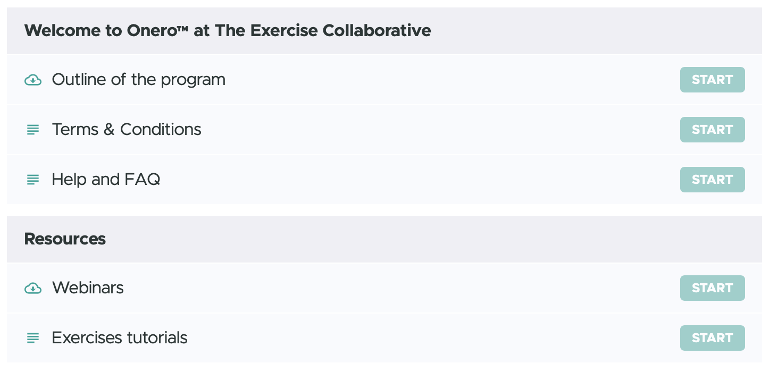
Task: Collapse the Resources section header
Action: [x=384, y=239]
